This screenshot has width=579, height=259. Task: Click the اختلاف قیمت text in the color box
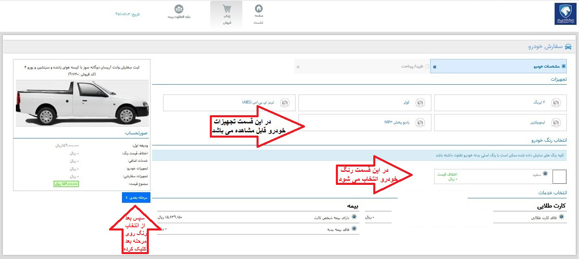pos(448,174)
